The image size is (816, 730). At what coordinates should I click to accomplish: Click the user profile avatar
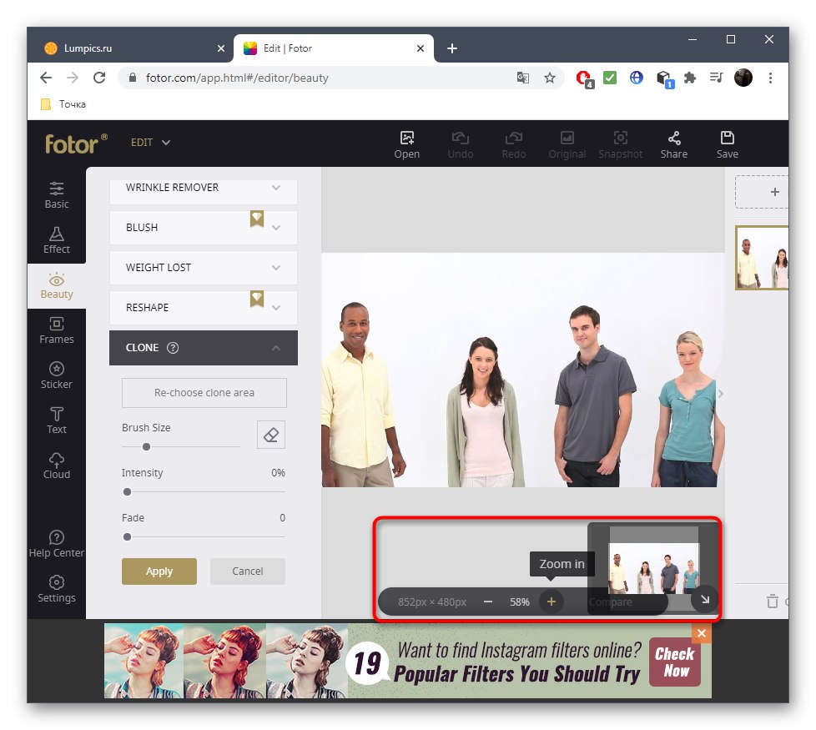[743, 78]
